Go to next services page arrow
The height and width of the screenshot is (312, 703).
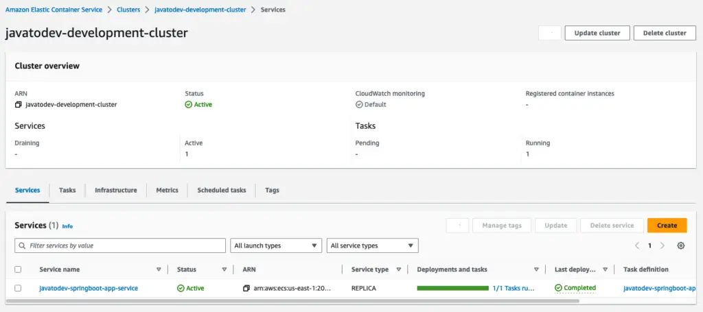(x=662, y=245)
